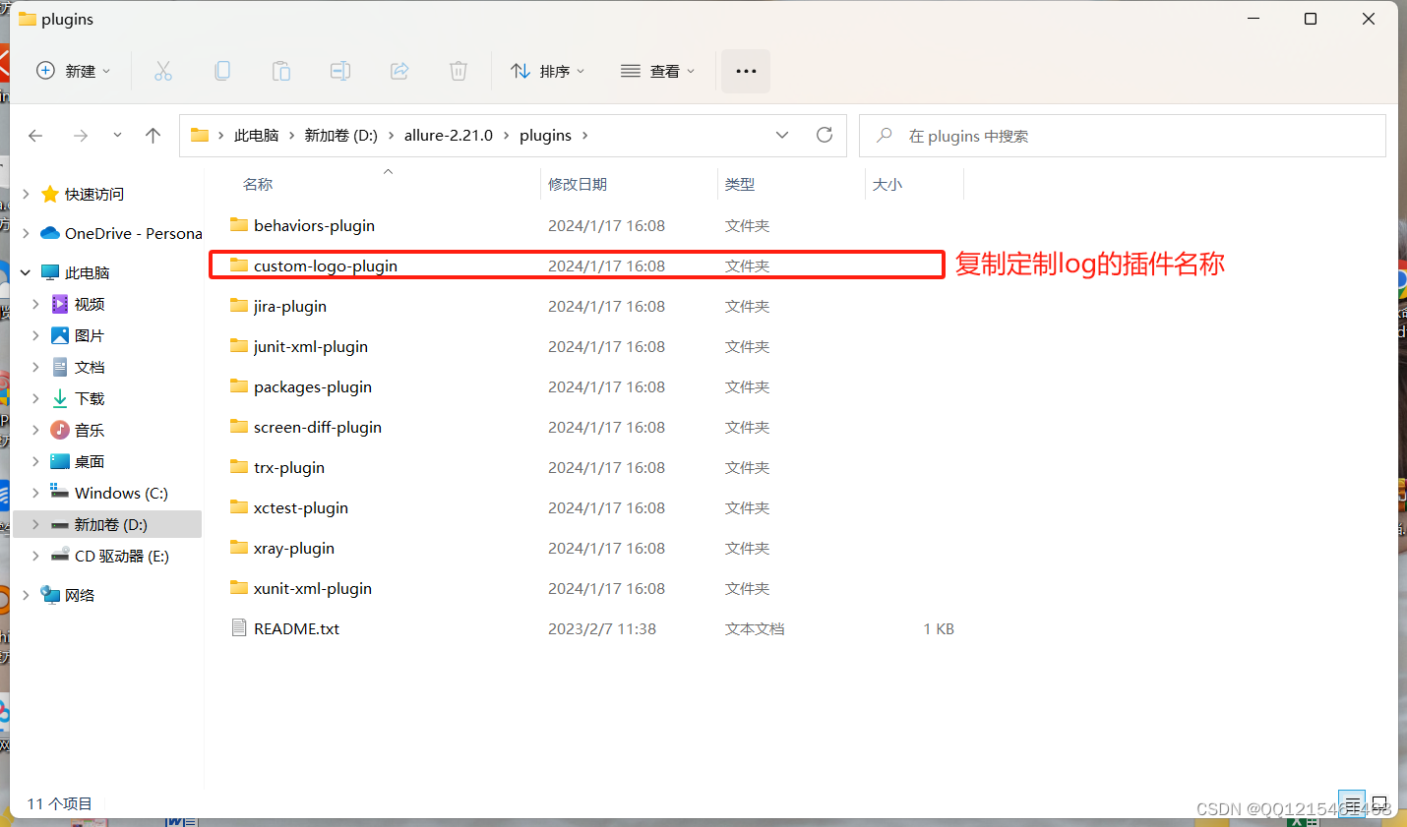Expand the CD 驱动器 (E:) node
The image size is (1407, 827).
click(x=35, y=556)
